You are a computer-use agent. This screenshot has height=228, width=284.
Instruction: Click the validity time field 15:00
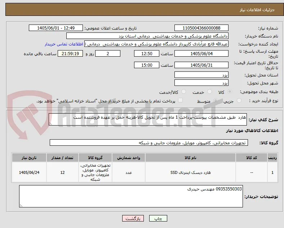click(147, 65)
